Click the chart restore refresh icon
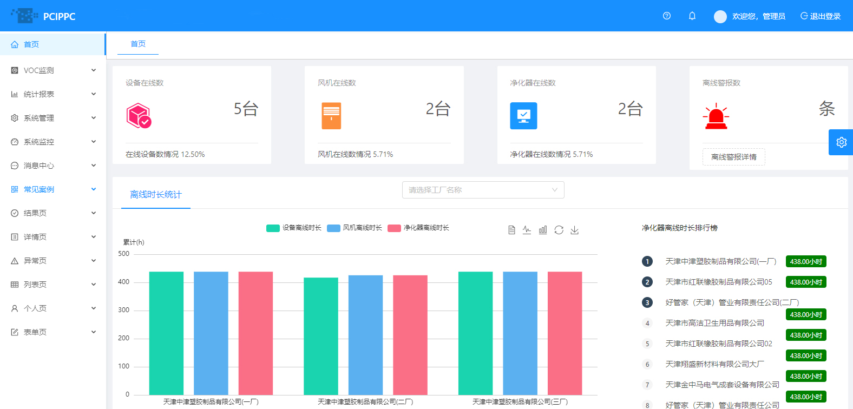Image resolution: width=853 pixels, height=409 pixels. coord(559,230)
